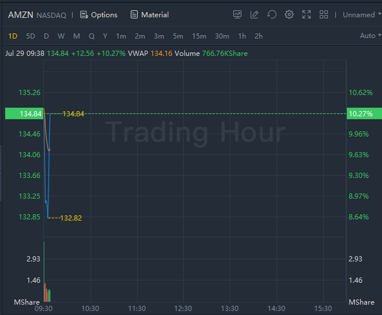Click the chart monitor icon in toolbar
Screen dimensions: 382x315
(x=237, y=14)
